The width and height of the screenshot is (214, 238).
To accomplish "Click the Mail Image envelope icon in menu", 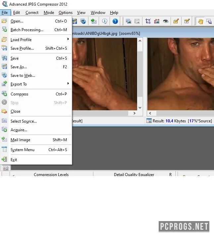I will (x=4, y=139).
